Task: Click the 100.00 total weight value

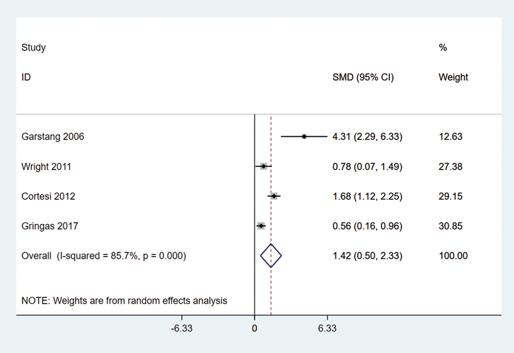Action: 454,255
